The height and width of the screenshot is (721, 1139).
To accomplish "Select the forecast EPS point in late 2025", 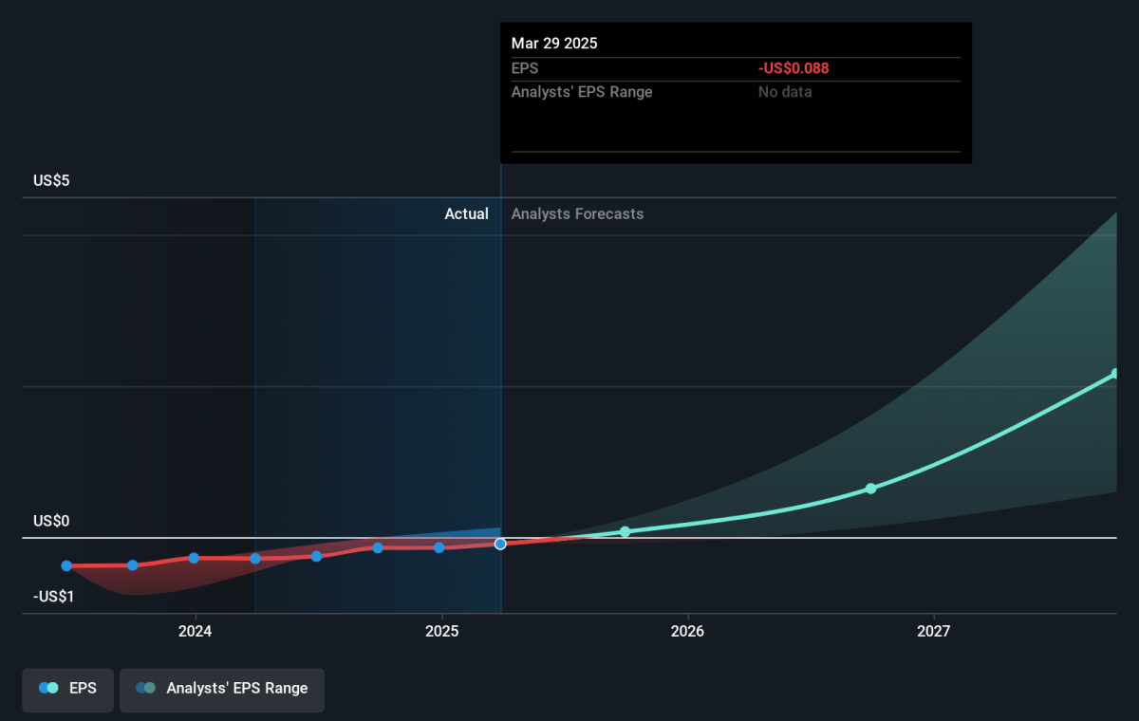I will (x=625, y=531).
